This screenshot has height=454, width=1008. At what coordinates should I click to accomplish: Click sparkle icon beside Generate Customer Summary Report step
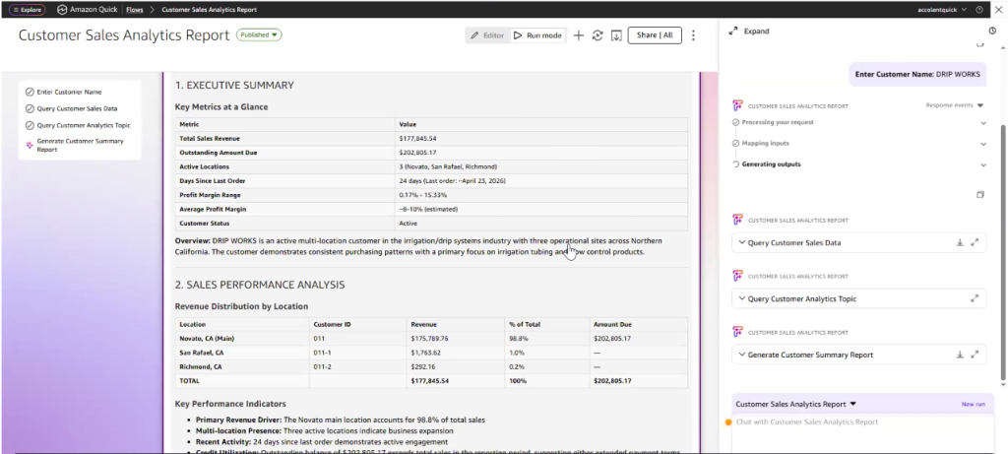click(30, 146)
